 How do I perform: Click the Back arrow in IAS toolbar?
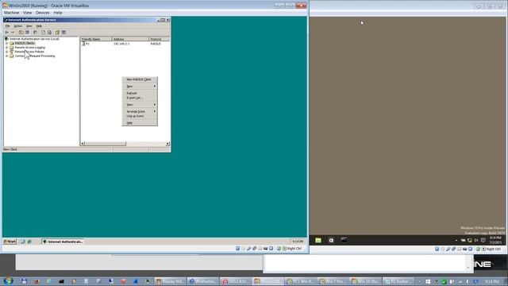6,33
